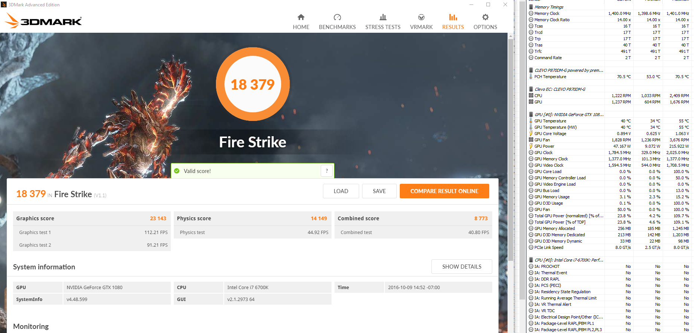
Task: Select the RESULTS tab
Action: point(453,22)
